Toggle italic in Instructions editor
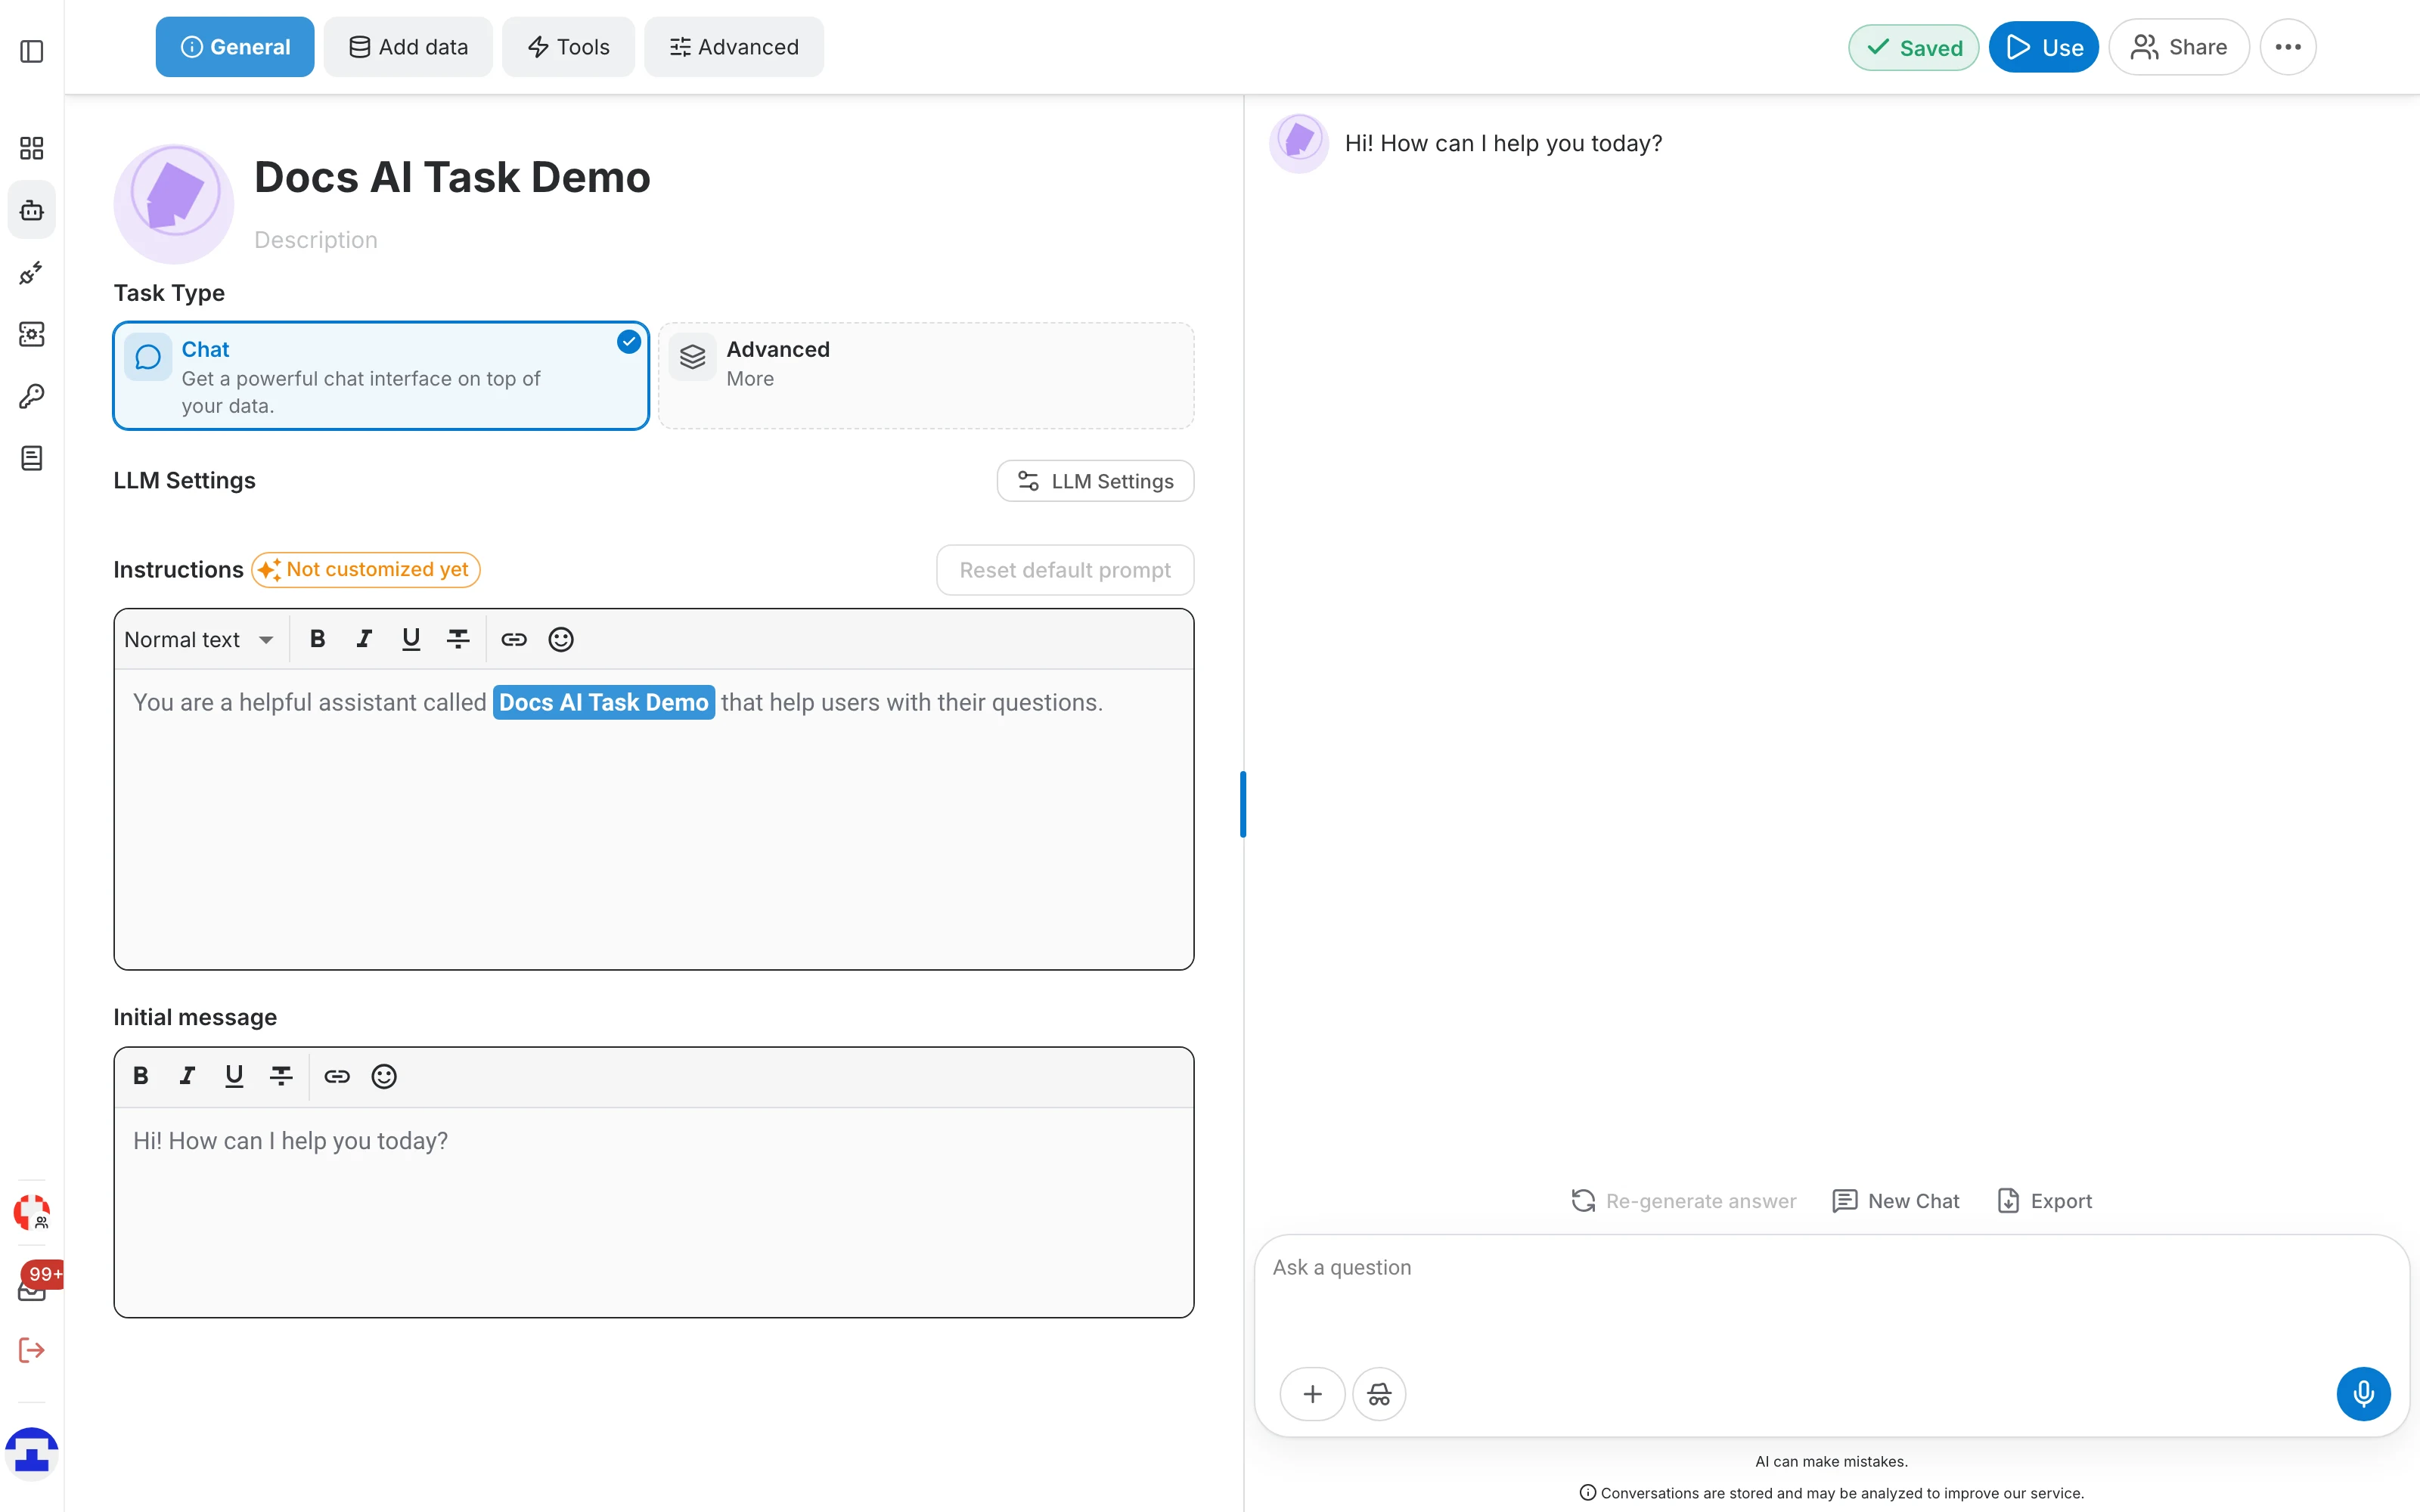 (x=364, y=639)
